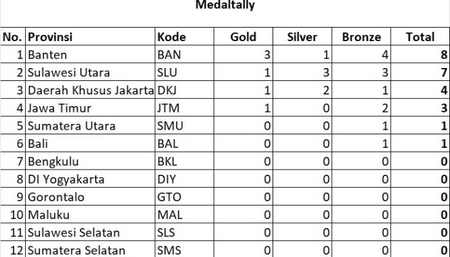
Task: Click the Bali province cell
Action: 39,144
